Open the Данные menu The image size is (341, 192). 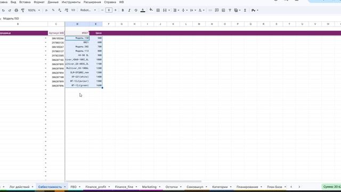pos(53,2)
